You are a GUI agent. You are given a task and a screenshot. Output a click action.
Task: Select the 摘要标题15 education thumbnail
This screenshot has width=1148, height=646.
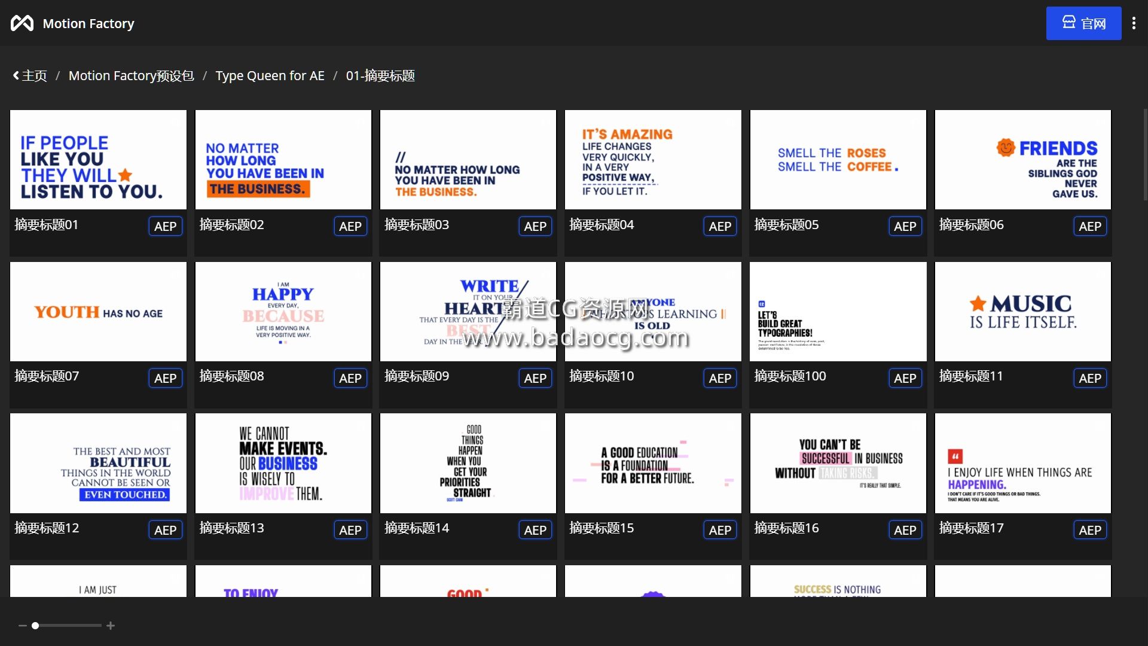653,463
